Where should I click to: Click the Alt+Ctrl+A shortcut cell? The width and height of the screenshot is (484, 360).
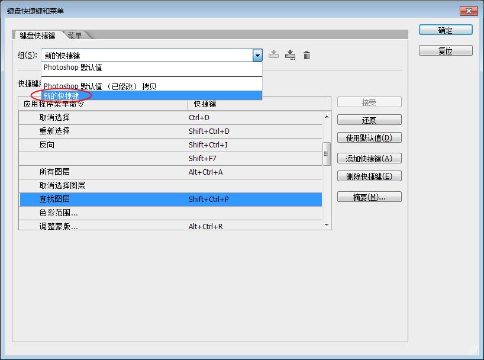[205, 172]
